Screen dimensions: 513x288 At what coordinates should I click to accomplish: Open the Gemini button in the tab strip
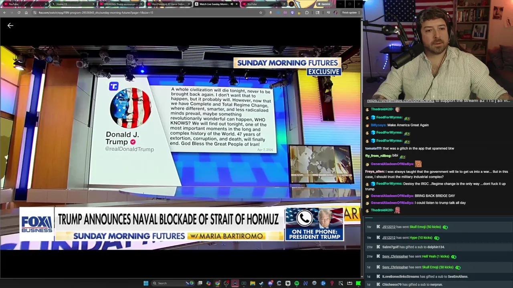pos(324,4)
